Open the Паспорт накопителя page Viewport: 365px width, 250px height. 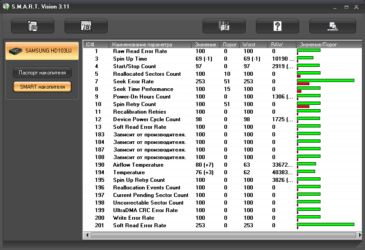(x=42, y=73)
